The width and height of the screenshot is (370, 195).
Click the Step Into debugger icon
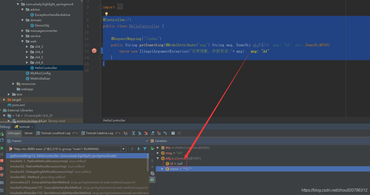[139, 133]
